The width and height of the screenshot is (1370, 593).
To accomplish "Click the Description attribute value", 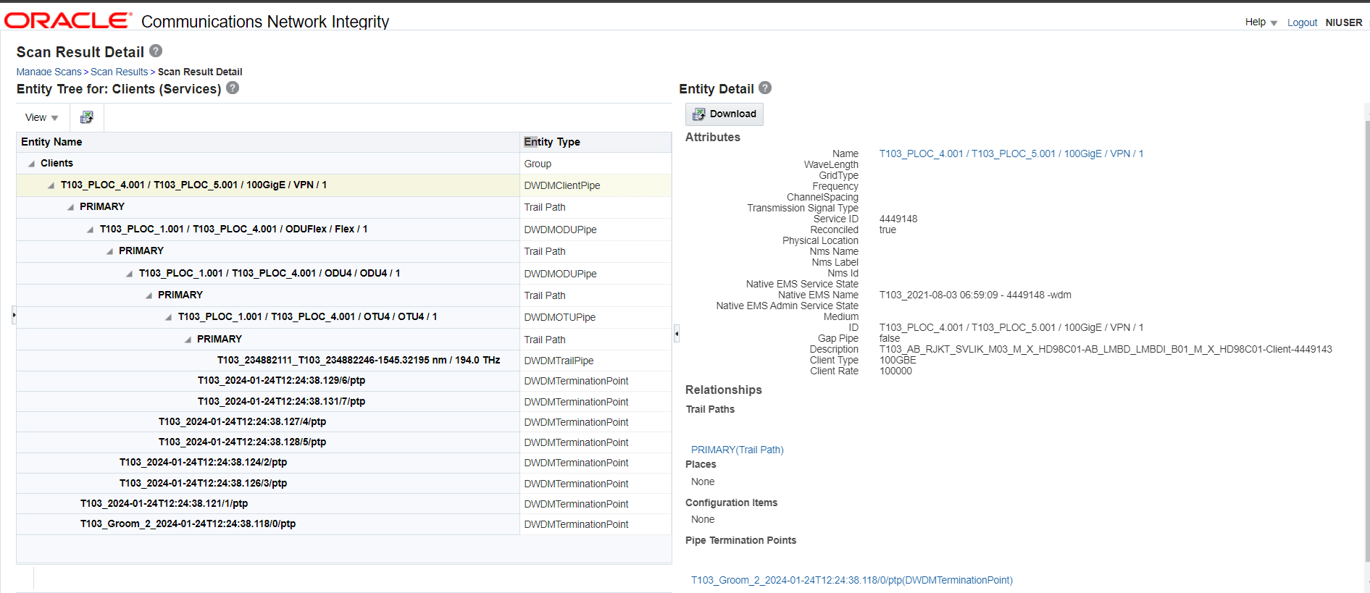I will 1106,349.
